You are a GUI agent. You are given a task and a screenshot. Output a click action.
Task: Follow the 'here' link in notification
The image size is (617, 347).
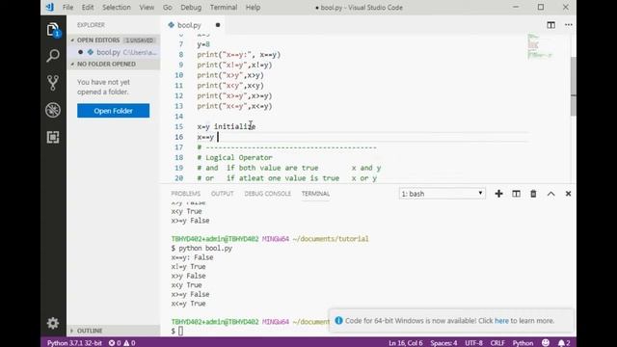[501, 321]
